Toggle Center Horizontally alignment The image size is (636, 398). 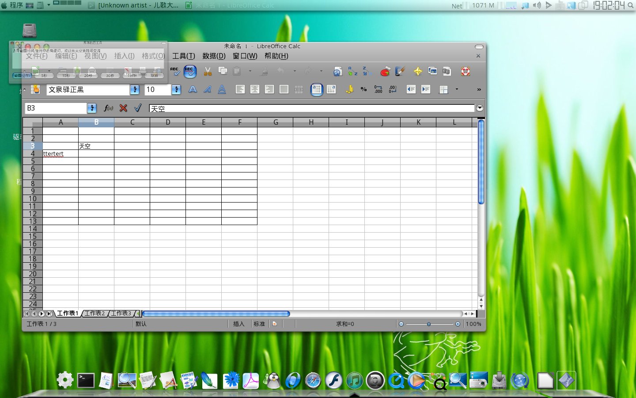click(255, 89)
